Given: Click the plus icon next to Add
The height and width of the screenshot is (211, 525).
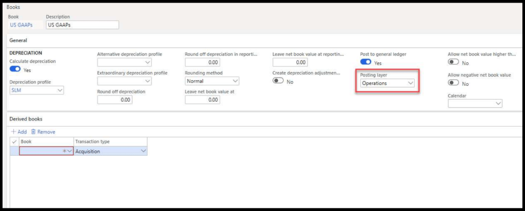Looking at the screenshot, I should pyautogui.click(x=14, y=132).
